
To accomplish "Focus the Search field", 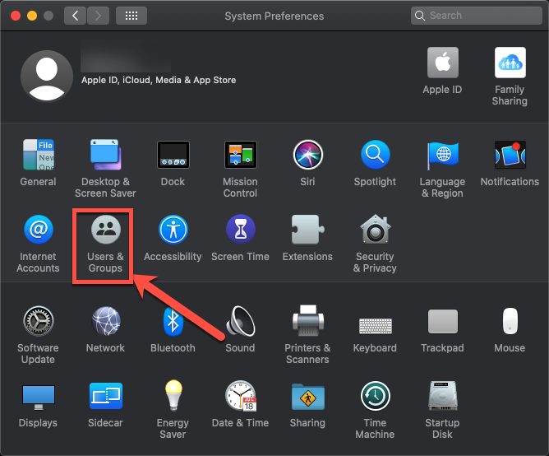I will coord(476,16).
